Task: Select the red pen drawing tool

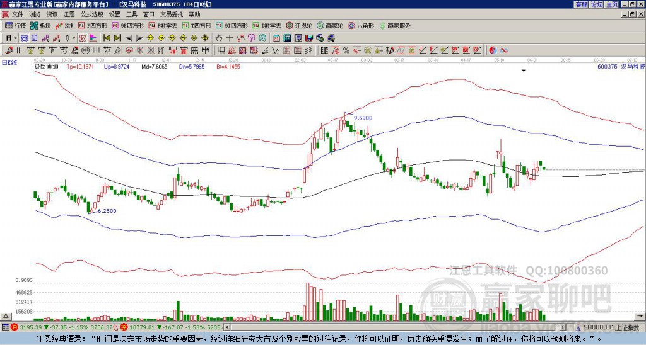Action: [x=9, y=50]
